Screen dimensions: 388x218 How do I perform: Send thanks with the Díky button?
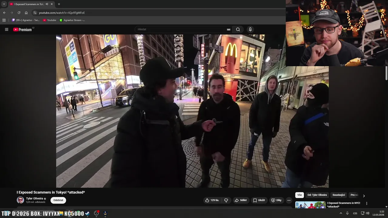[276, 200]
